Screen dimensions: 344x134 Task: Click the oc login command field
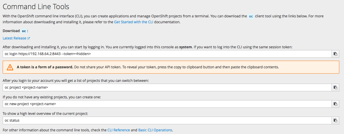[x=167, y=54]
